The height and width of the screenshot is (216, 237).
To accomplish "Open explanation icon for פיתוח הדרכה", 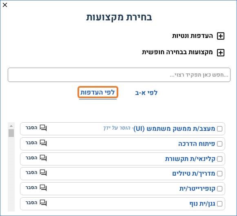I will tap(43, 143).
